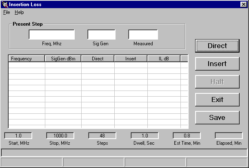Select the Direct column header in table
Image resolution: width=249 pixels, height=168 pixels.
(x=98, y=59)
